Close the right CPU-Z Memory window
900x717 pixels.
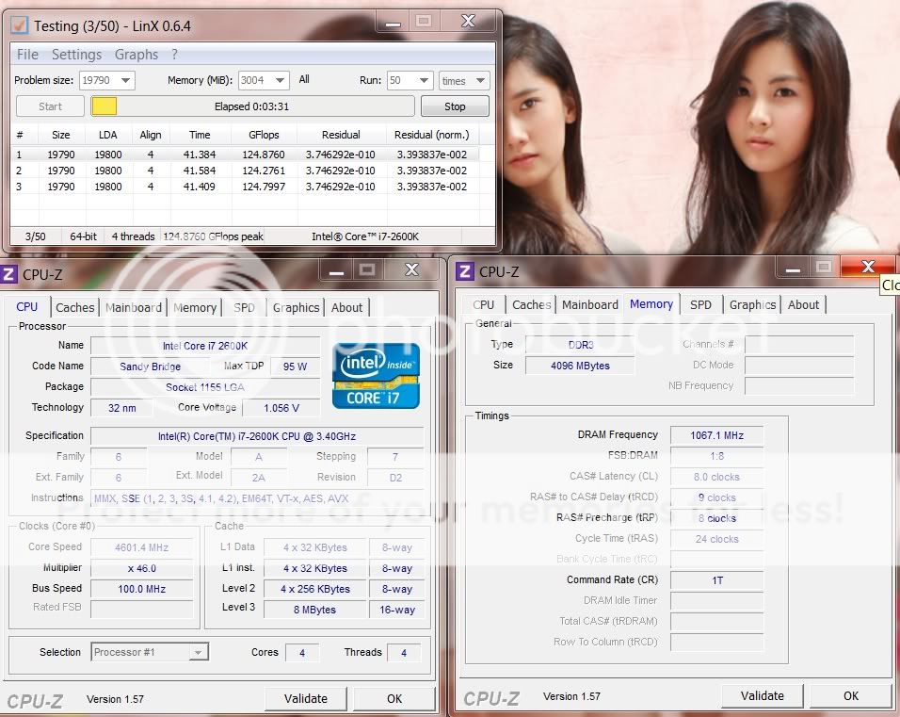(867, 268)
